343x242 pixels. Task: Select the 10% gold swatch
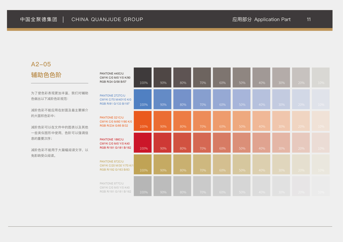[321, 164]
